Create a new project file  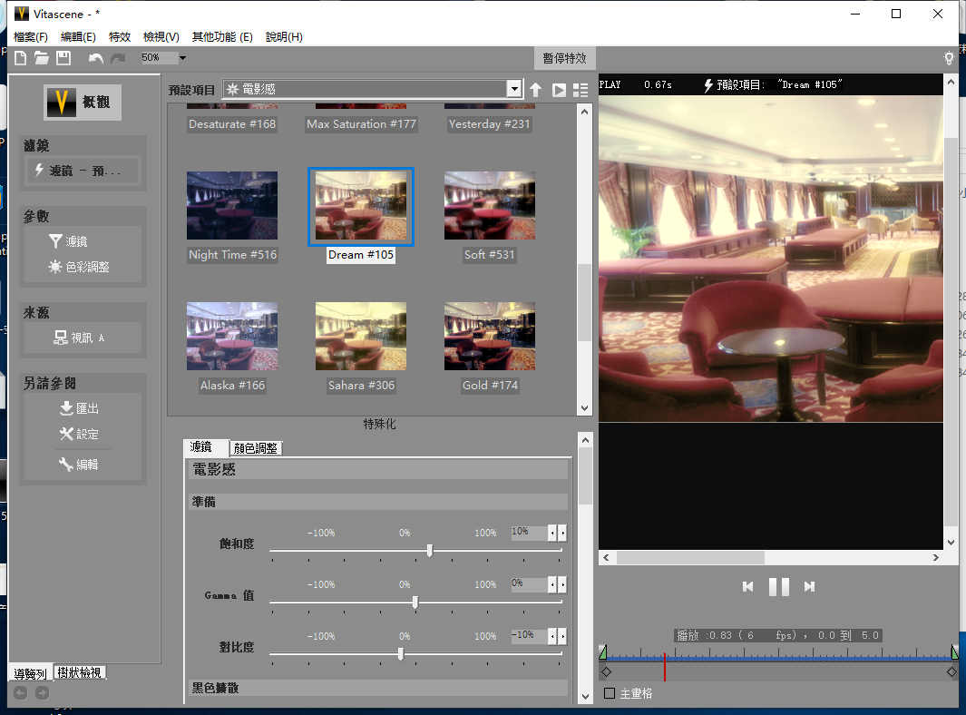coord(19,57)
